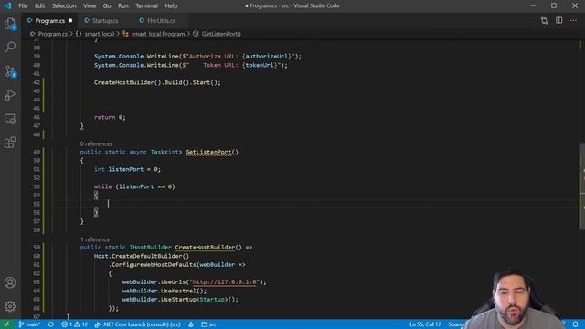
Task: Click the unsaved dot on Program.cs tab
Action: pyautogui.click(x=70, y=20)
